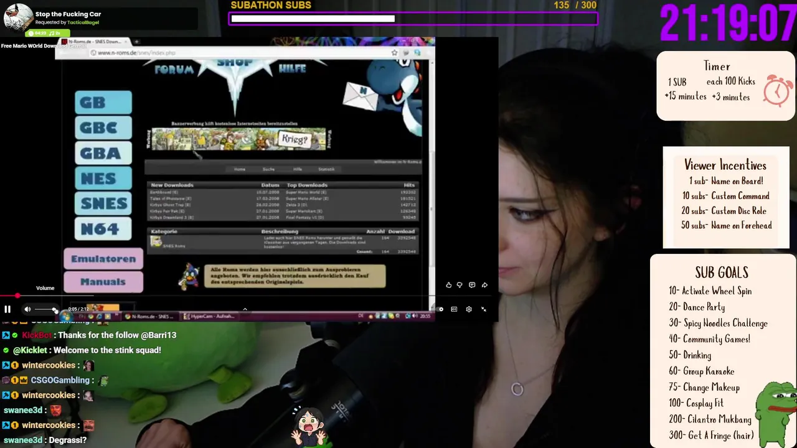Select HyperCam taskbar button

(210, 316)
